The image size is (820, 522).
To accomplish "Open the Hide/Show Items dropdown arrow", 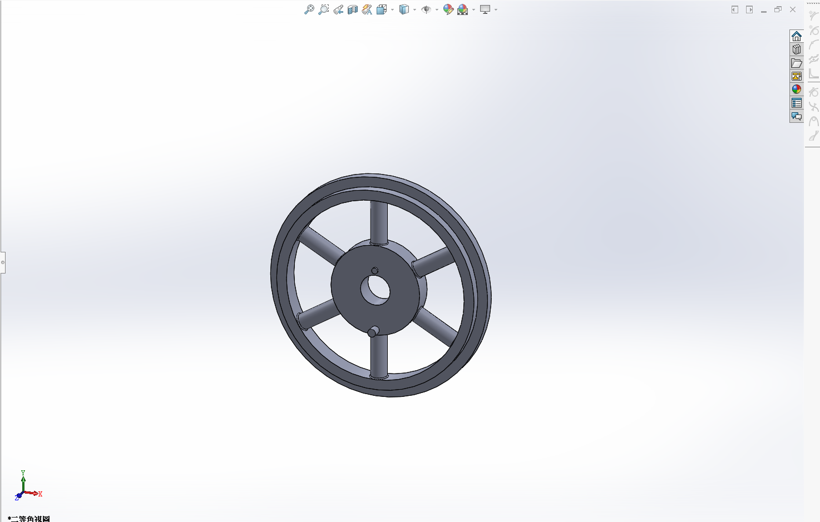I will point(437,9).
